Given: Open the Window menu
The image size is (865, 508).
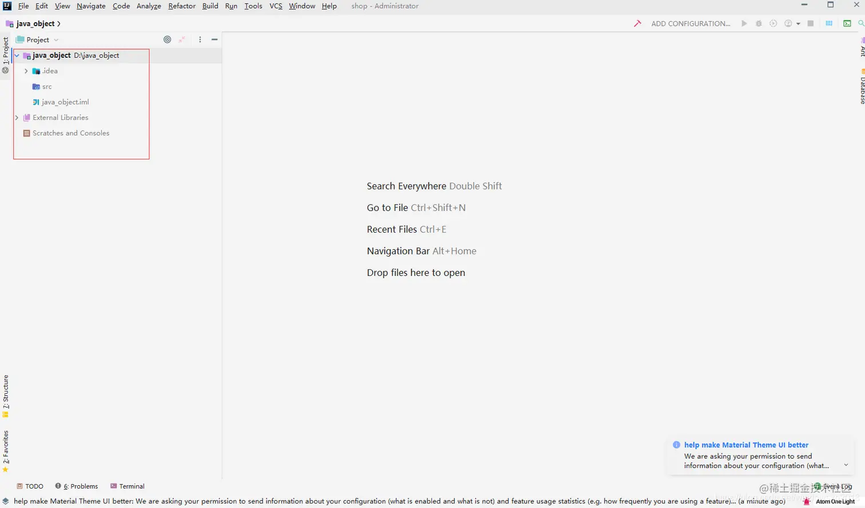Looking at the screenshot, I should (302, 6).
